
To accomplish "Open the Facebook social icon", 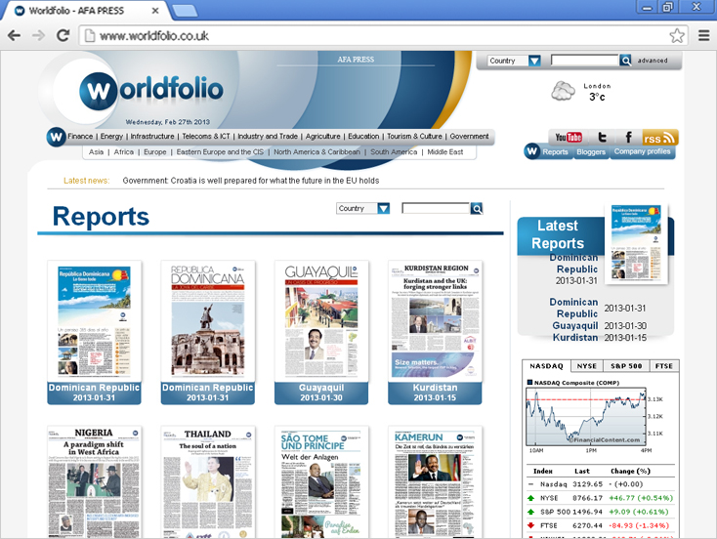I will [629, 137].
